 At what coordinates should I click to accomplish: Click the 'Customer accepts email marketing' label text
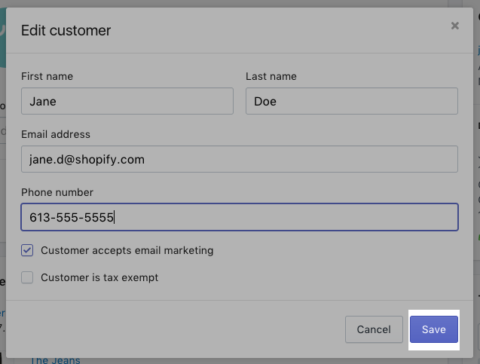click(127, 250)
